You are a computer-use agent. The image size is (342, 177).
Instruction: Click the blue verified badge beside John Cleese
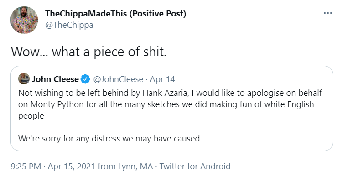pos(86,79)
